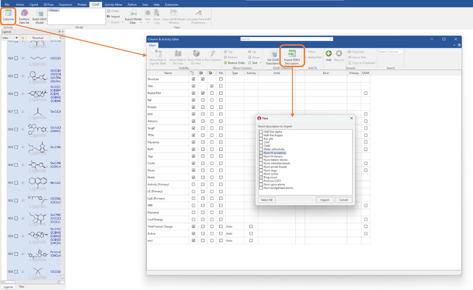Image resolution: width=473 pixels, height=290 pixels.
Task: Click the Column & Activity Editor search box
Action: click(x=287, y=39)
